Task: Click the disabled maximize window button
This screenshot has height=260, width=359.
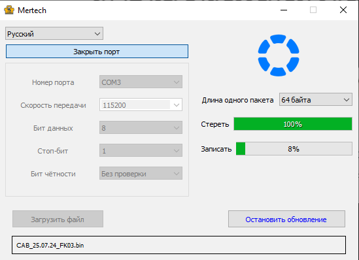Action: point(313,10)
